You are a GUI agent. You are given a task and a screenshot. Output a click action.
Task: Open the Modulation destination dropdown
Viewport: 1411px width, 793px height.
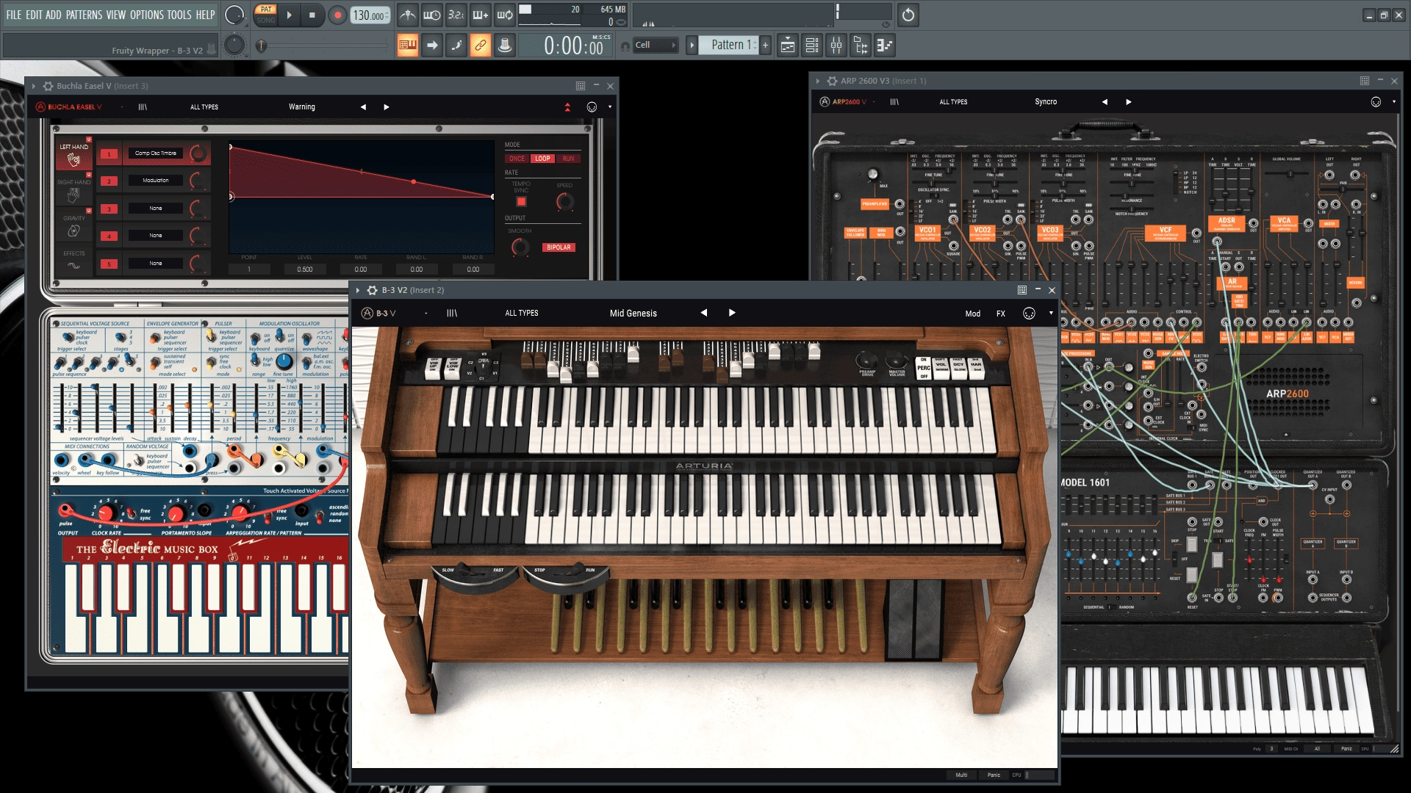click(156, 181)
